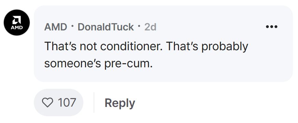
Task: Click the dot separator after AMD label
Action: tap(72, 26)
